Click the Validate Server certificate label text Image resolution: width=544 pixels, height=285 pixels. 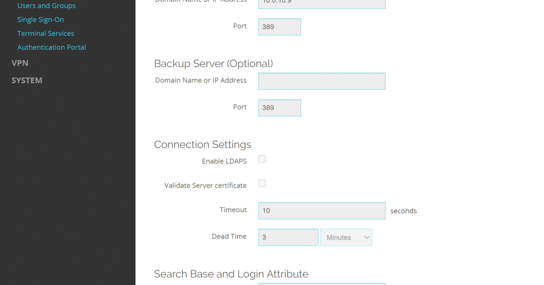[205, 185]
